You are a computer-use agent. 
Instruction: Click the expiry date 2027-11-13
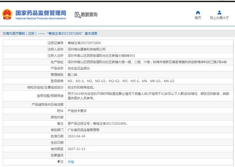point(76,149)
